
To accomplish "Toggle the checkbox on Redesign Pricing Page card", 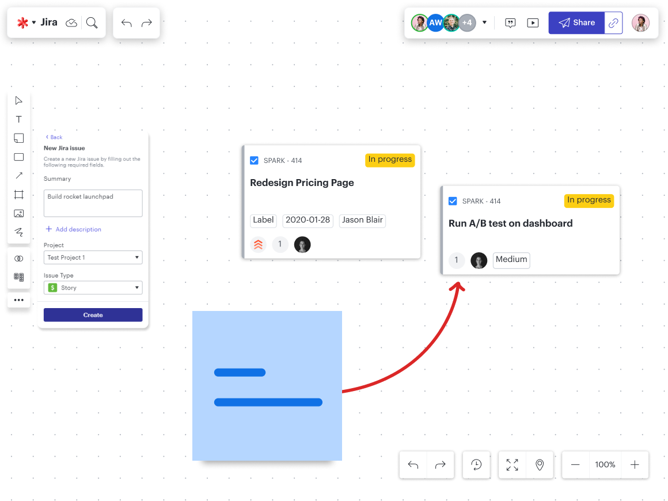I will [254, 160].
